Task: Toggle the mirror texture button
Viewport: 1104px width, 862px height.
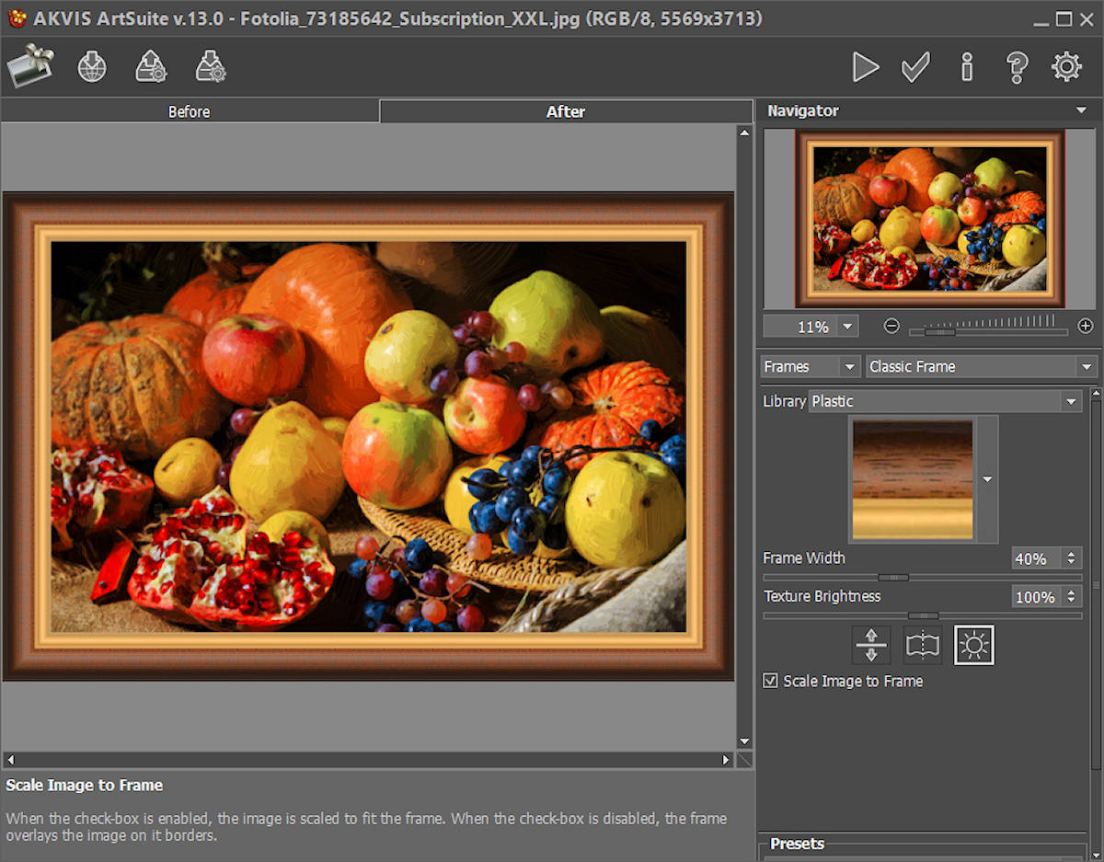Action: [923, 645]
